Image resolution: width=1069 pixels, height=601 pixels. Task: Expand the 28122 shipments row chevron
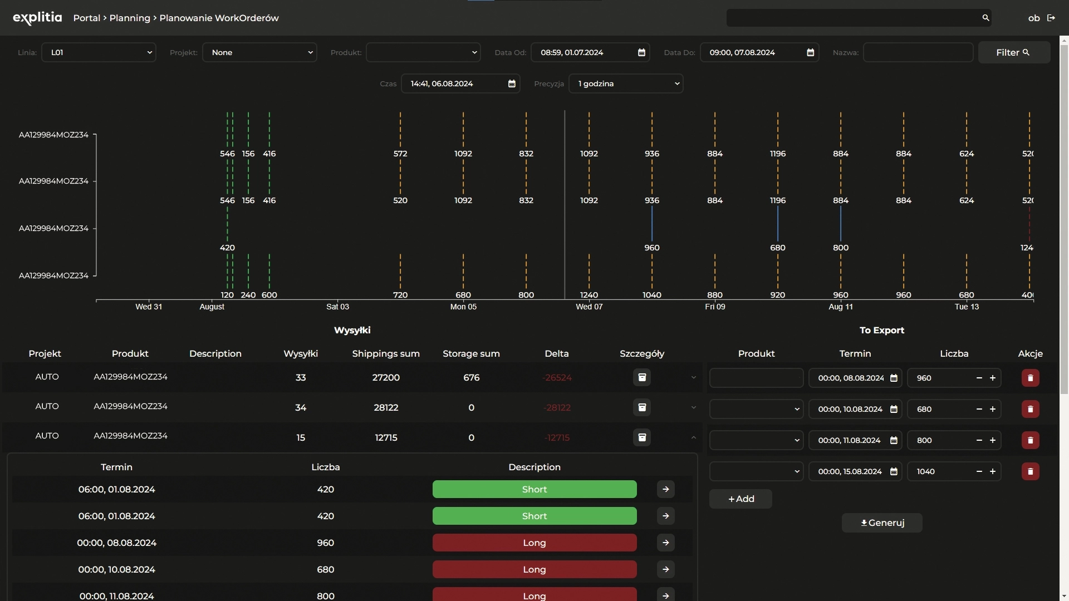[694, 407]
